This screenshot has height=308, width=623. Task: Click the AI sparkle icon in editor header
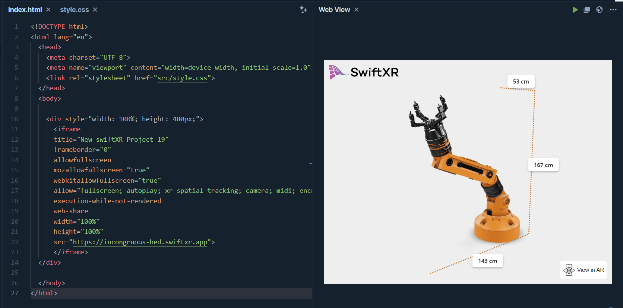pos(303,10)
